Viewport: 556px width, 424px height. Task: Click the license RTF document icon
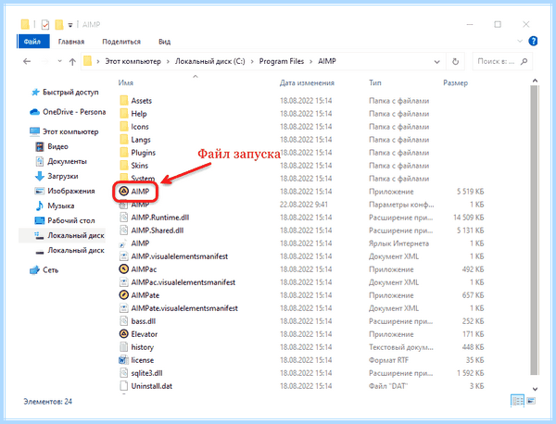(123, 360)
